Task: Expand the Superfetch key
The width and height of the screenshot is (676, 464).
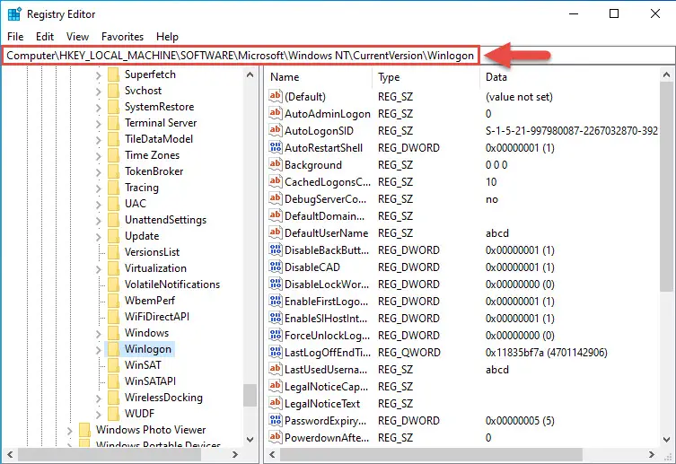Action: pyautogui.click(x=98, y=75)
